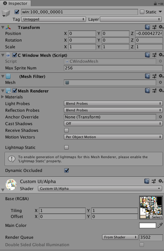Image resolution: width=164 pixels, height=251 pixels.
Task: Enable Lightmap Static checkbox
Action: click(x=66, y=147)
